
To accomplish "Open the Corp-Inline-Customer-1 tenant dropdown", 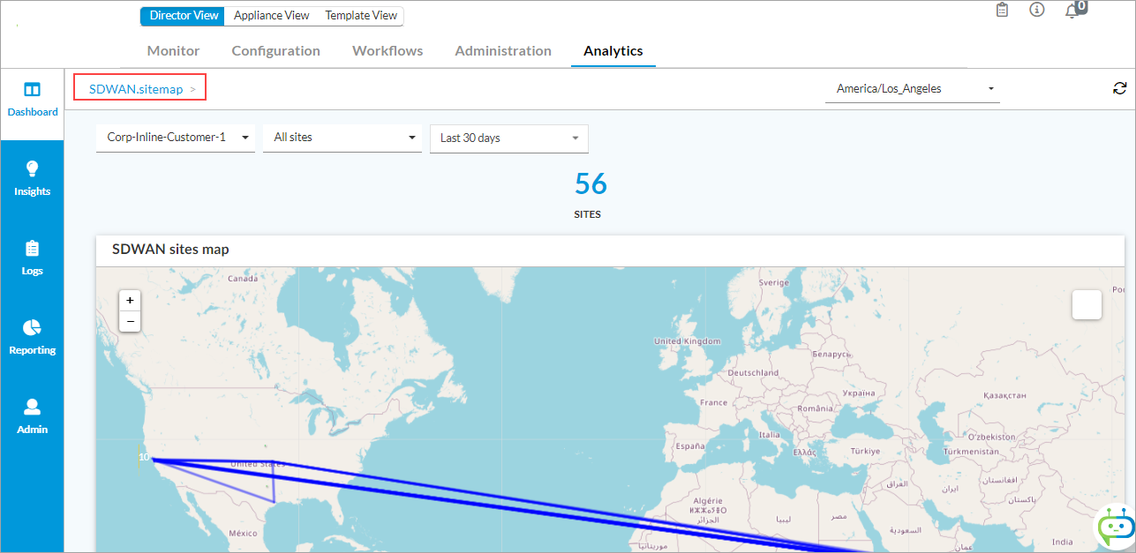I will (175, 138).
